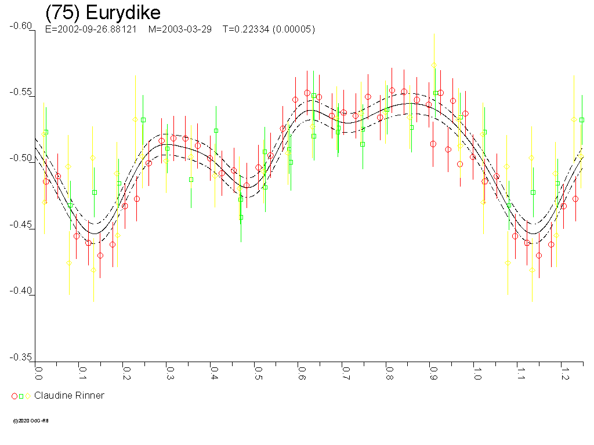Click the y-axis label "-0.35"
The image size is (594, 445).
coord(20,357)
